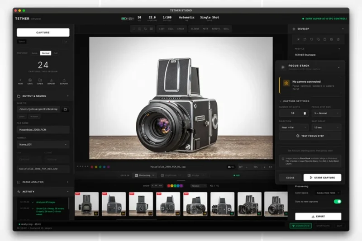Click the second view-mode icon in center toolbar
Viewport: 362px width, 241px height.
tap(140, 29)
